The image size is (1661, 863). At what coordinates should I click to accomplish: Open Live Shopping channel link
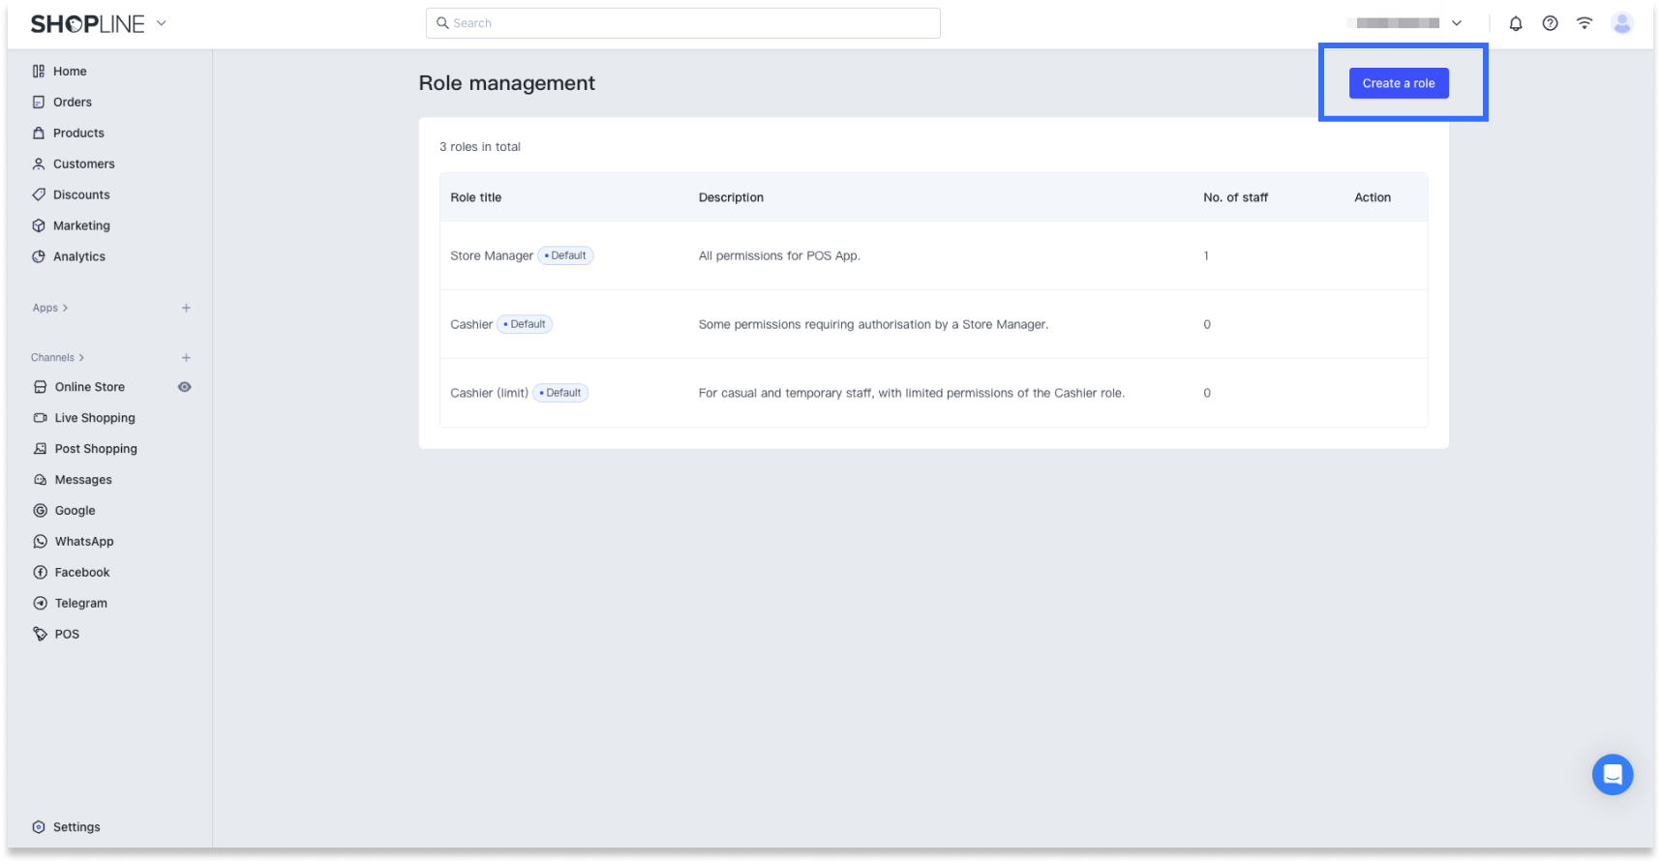[95, 418]
